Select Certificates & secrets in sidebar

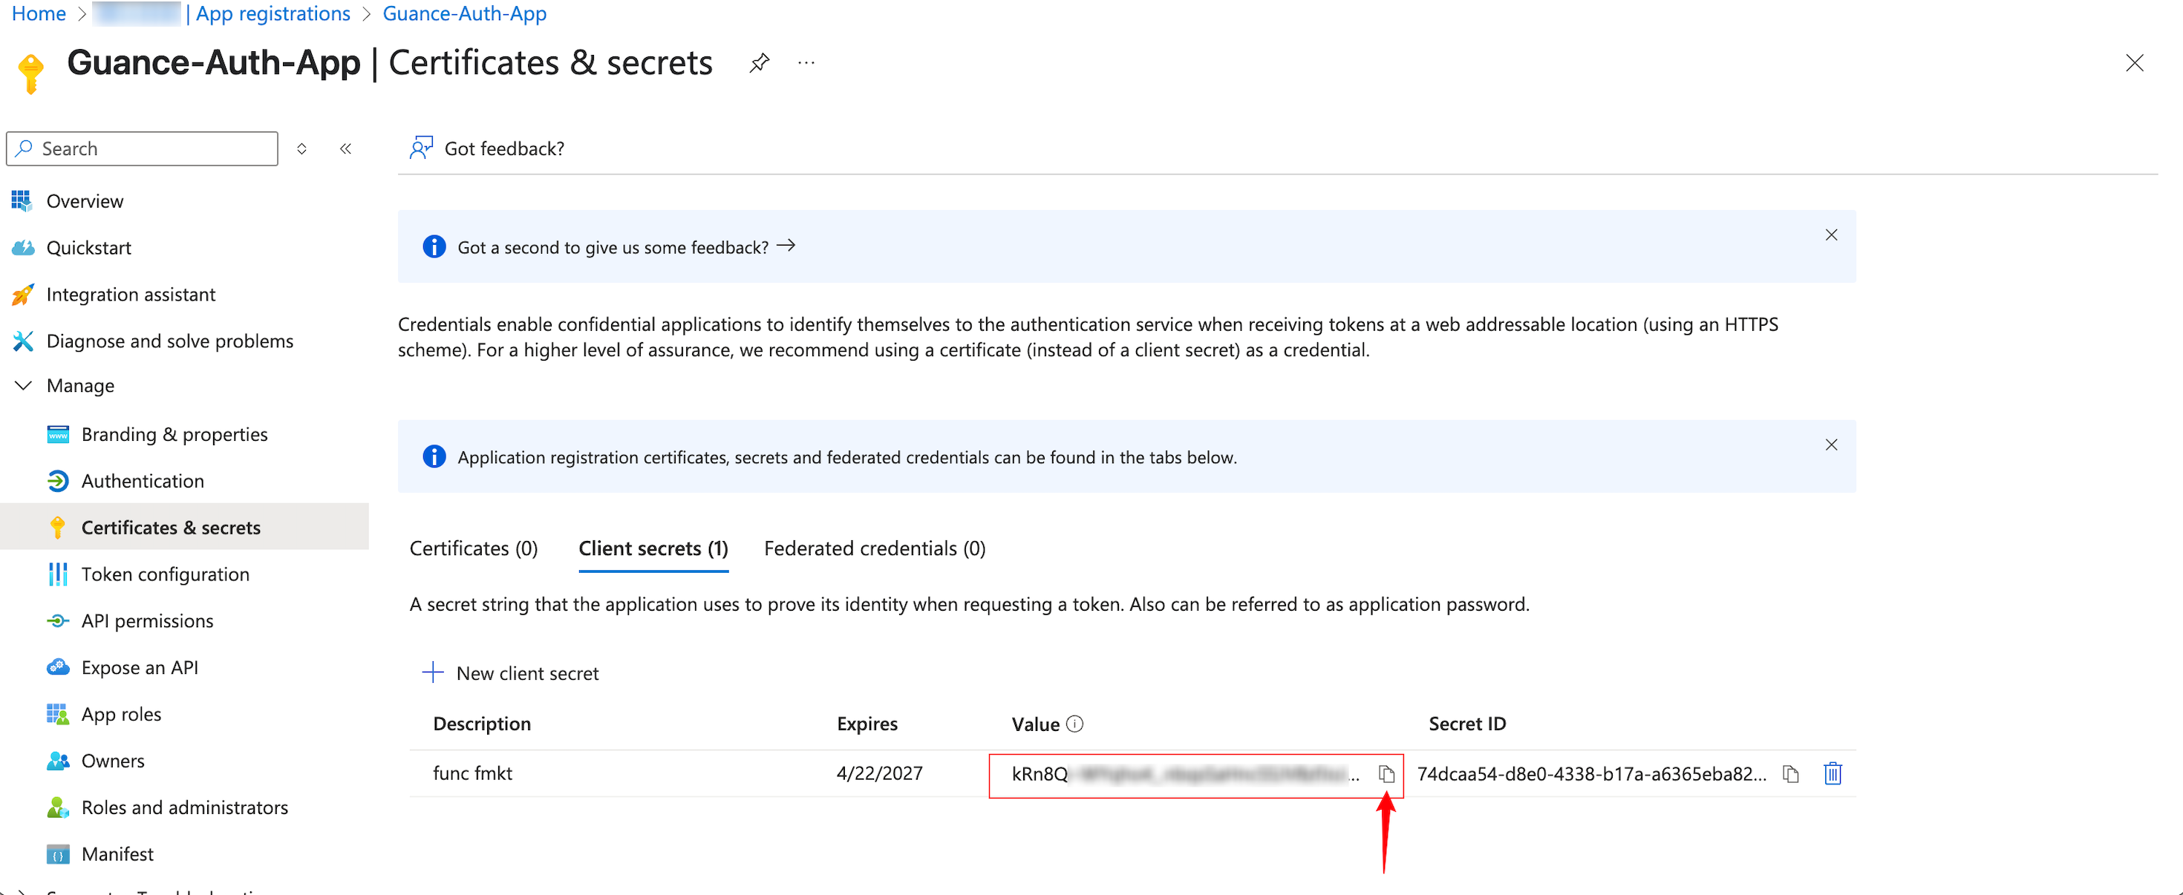[170, 528]
